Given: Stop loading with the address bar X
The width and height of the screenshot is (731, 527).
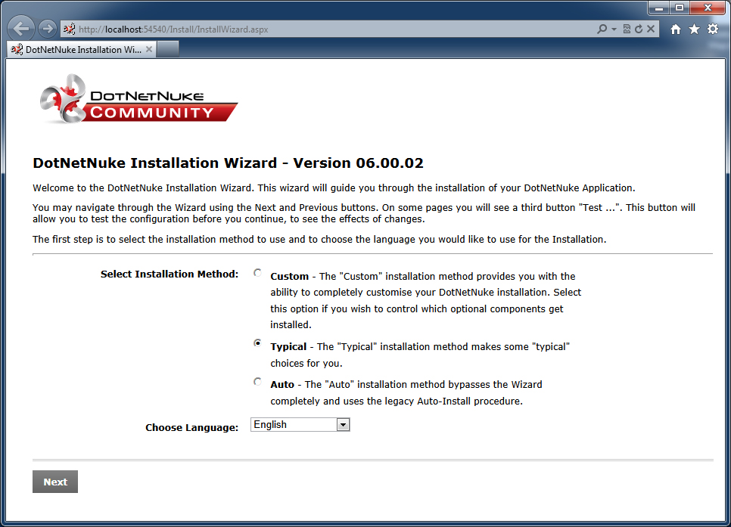Looking at the screenshot, I should pyautogui.click(x=651, y=29).
